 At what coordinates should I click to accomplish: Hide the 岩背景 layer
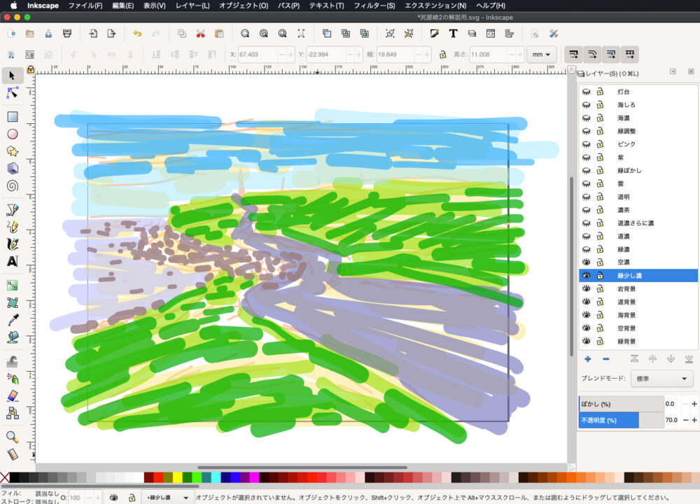587,289
